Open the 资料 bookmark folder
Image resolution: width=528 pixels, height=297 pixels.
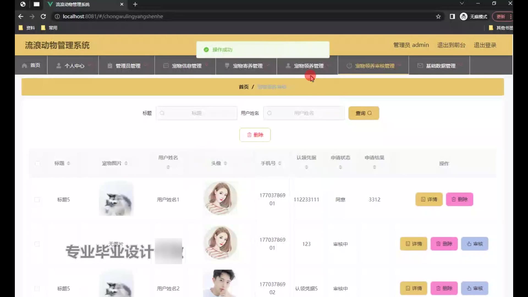point(27,28)
